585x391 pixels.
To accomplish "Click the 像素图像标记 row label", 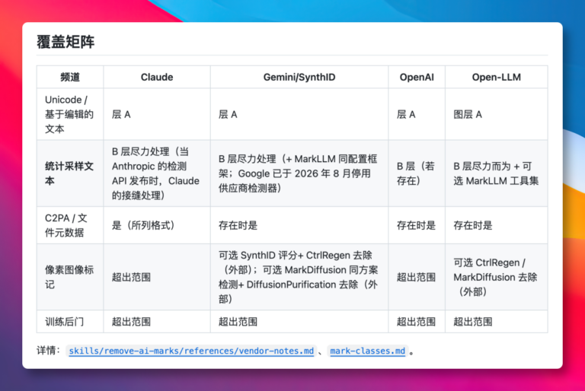I will (69, 277).
